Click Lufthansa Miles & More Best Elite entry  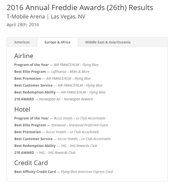[x=52, y=72]
